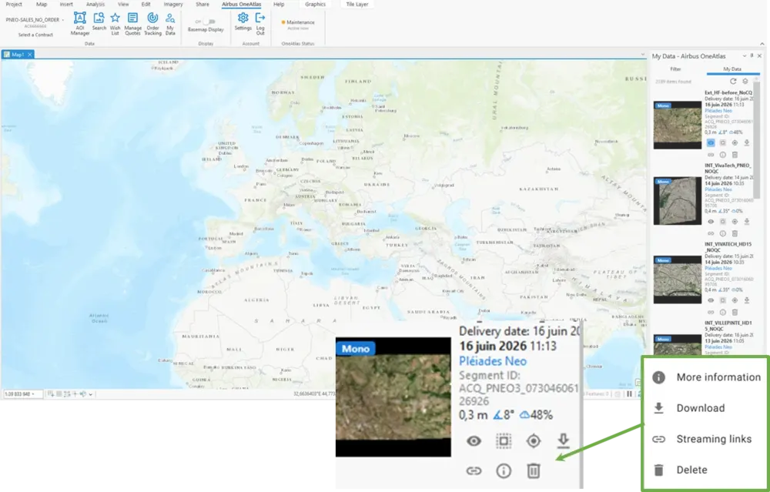
Task: Close the Map1 tab
Action: point(30,55)
